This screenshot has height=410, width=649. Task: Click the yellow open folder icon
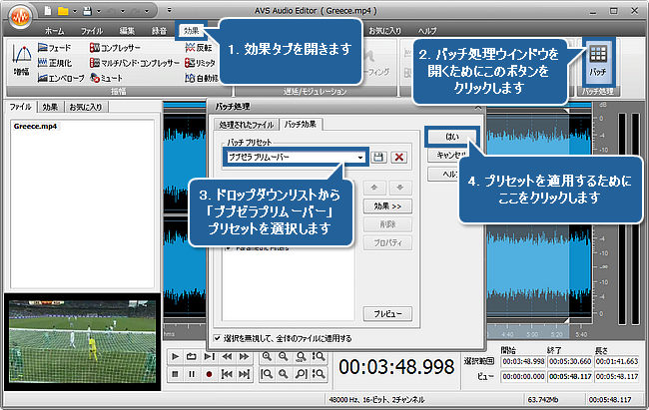coord(63,11)
